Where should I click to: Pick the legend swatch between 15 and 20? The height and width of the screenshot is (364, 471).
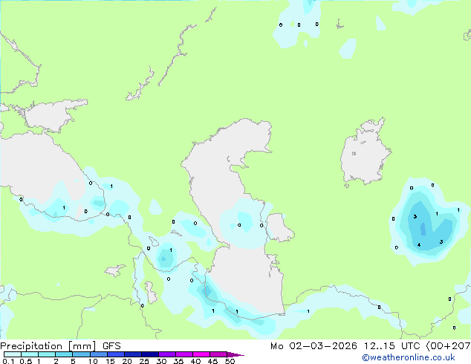click(116, 354)
